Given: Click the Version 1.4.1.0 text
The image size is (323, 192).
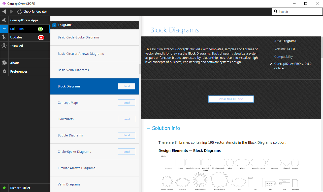Looking at the screenshot, I should [284, 49].
